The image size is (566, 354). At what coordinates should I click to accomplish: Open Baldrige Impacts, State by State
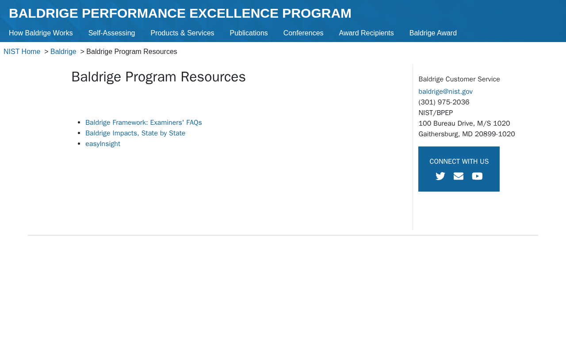click(x=135, y=133)
